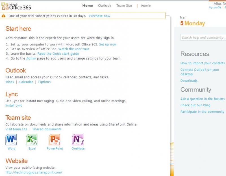The width and height of the screenshot is (226, 176).
Task: Open the Excel application icon
Action: pos(32,140)
